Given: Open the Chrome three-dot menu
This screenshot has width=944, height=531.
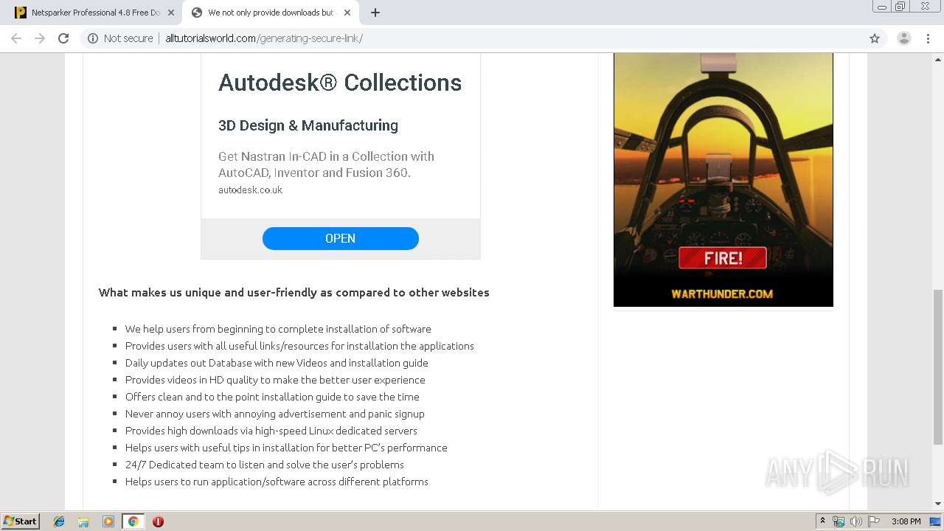Looking at the screenshot, I should pos(929,38).
